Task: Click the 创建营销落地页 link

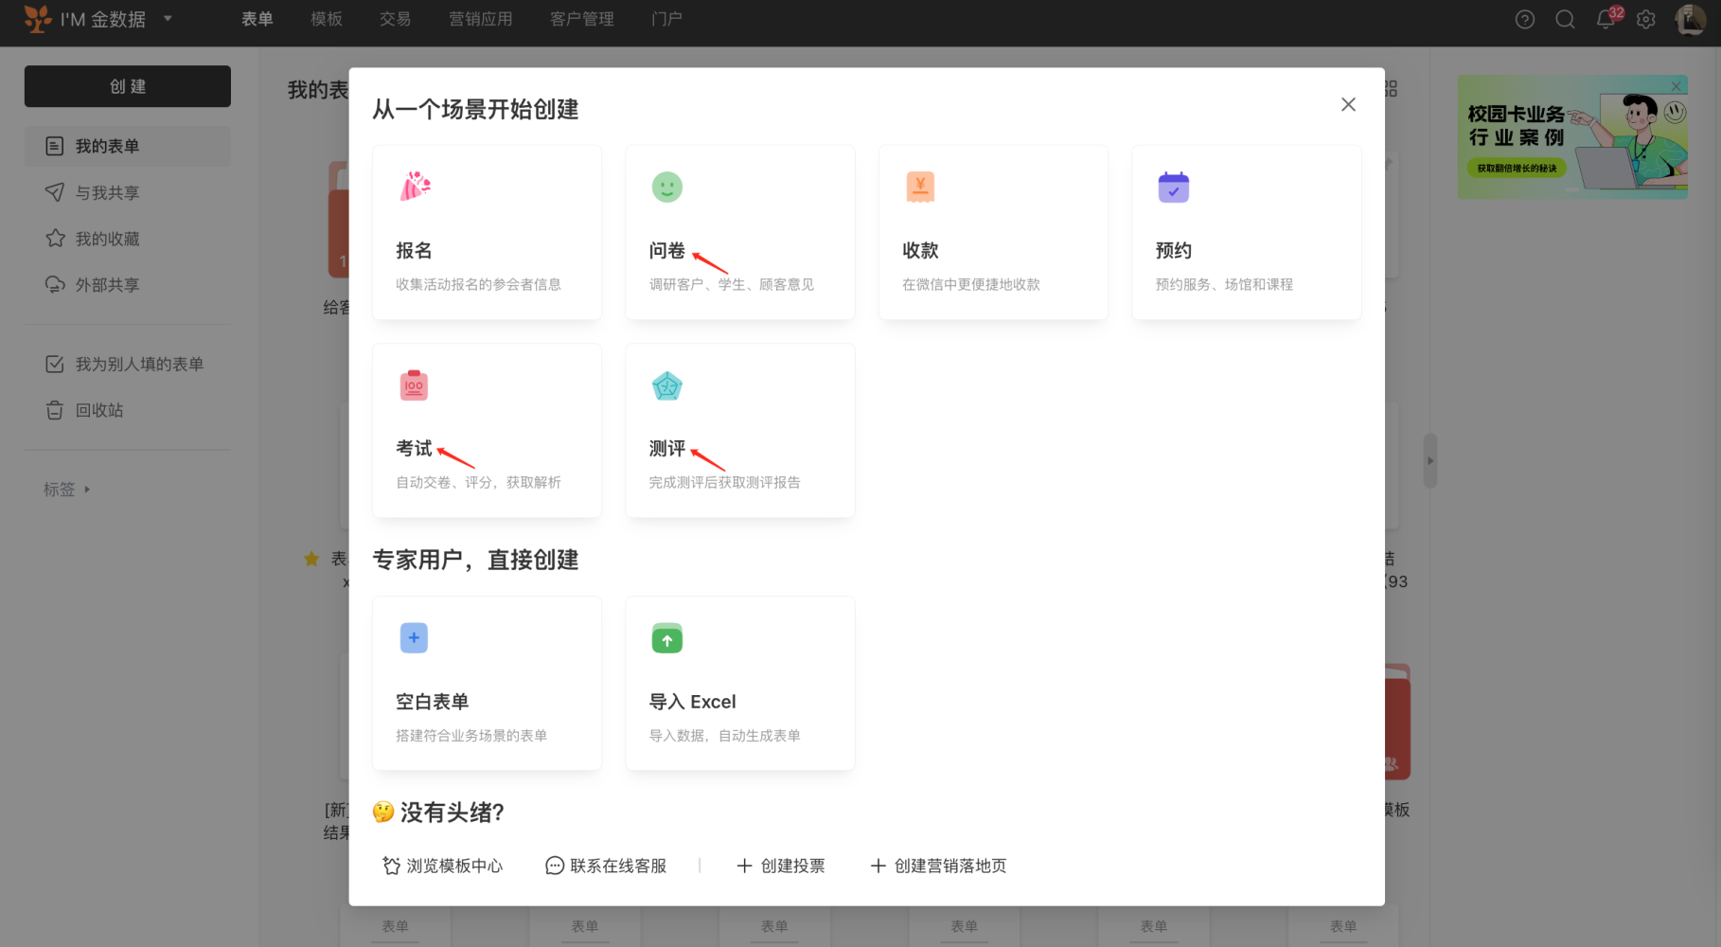Action: click(x=938, y=866)
